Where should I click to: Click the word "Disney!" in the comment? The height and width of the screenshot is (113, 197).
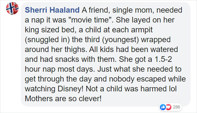coord(70,89)
